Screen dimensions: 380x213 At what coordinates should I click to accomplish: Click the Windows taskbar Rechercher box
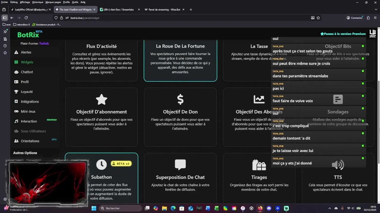point(121,208)
